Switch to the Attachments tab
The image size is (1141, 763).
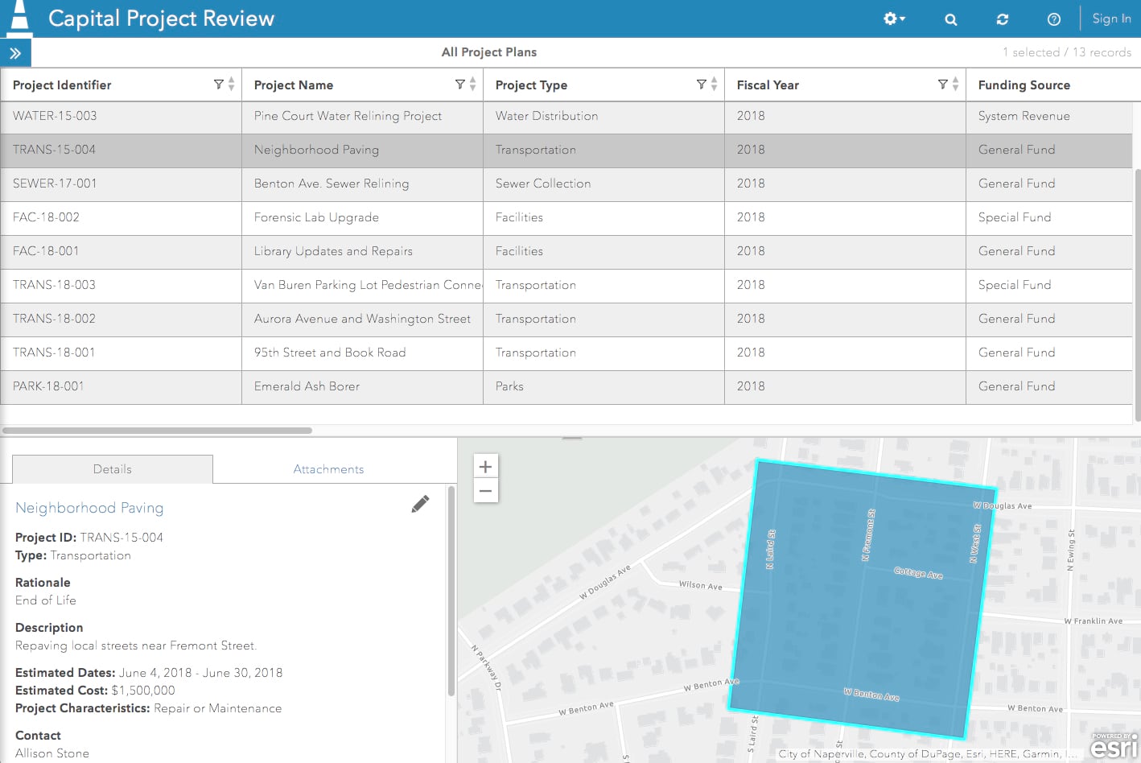328,469
